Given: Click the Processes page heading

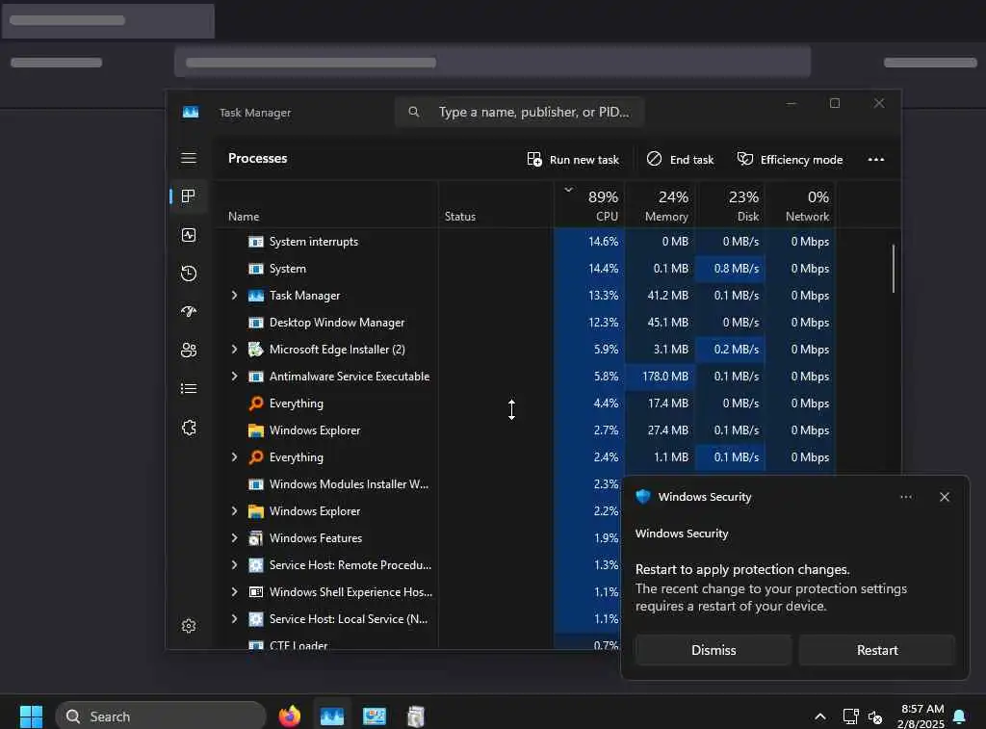Looking at the screenshot, I should pos(258,158).
